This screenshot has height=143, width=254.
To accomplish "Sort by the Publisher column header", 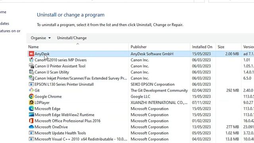I will tap(139, 47).
